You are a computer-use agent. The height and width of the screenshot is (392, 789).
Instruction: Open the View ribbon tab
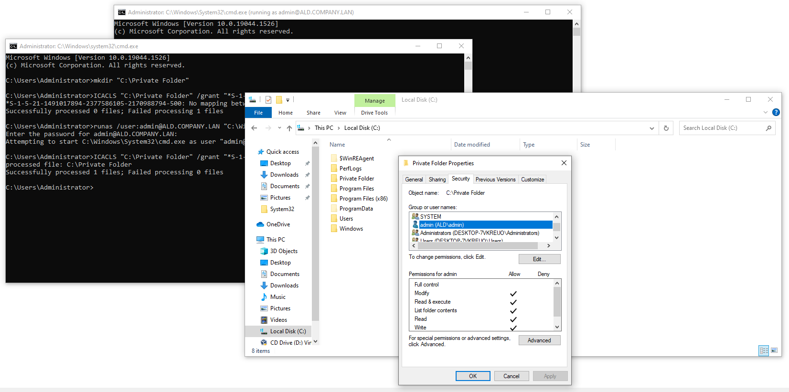click(340, 113)
